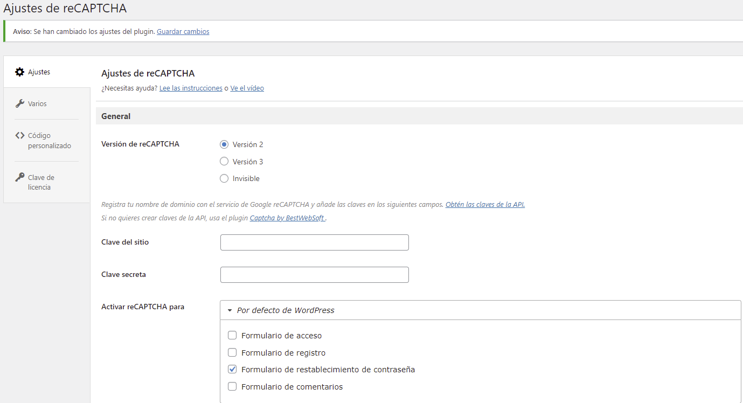Focus the Clave del sitio input field
Image resolution: width=743 pixels, height=403 pixels.
pos(315,242)
